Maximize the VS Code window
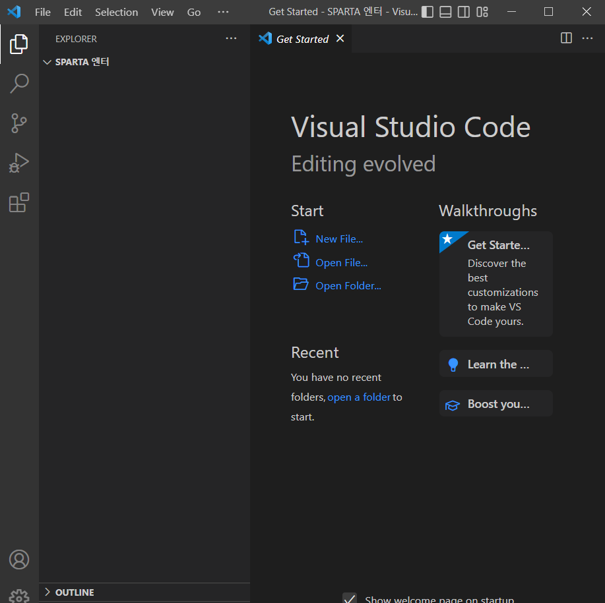The image size is (605, 603). pos(548,12)
